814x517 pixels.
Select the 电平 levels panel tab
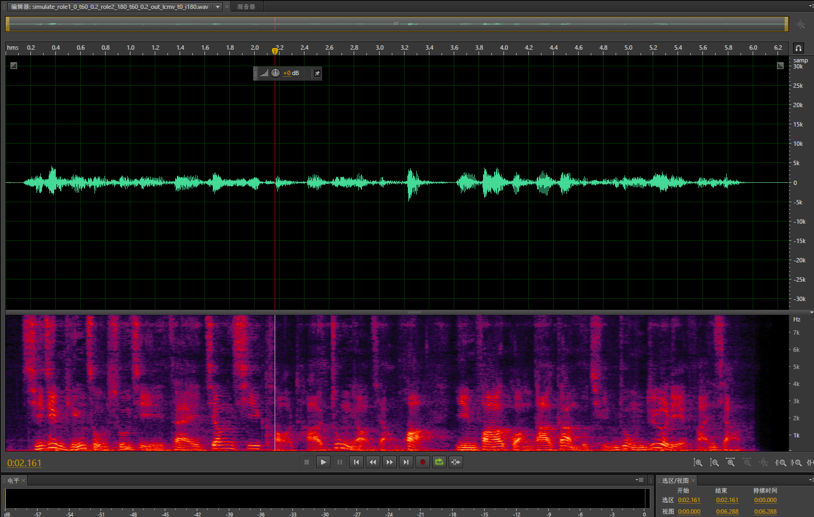click(x=13, y=481)
